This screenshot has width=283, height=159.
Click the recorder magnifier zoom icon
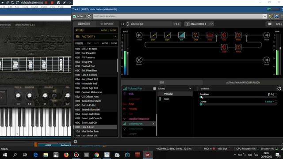click(12, 3)
